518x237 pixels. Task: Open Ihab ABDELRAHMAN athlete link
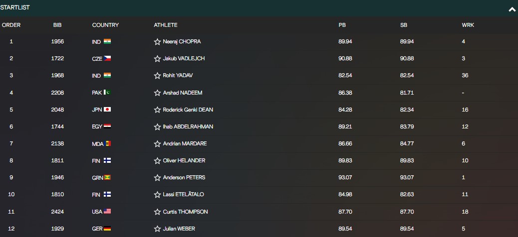click(x=188, y=126)
